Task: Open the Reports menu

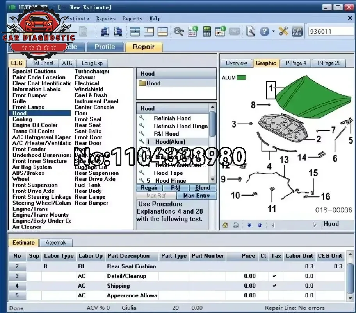Action: 132,19
